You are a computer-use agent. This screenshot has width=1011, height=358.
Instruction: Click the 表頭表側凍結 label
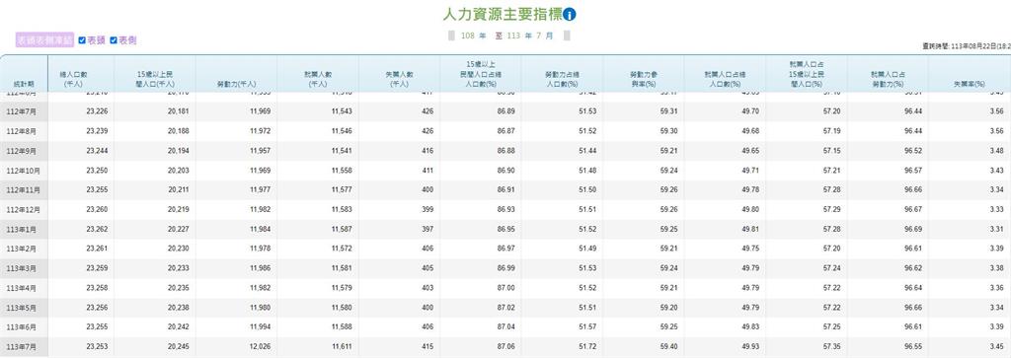pos(45,39)
